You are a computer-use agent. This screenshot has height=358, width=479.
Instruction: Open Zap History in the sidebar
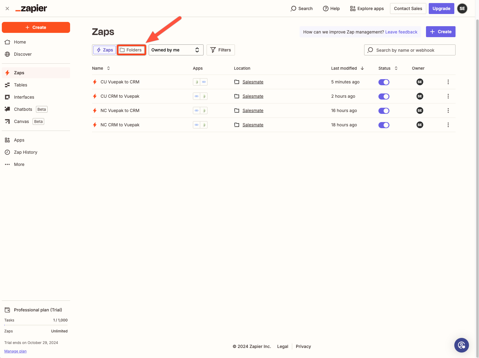tap(26, 152)
